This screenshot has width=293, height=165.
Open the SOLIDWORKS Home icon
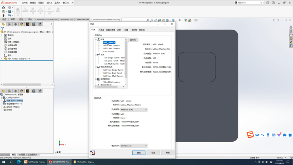[x=3, y=8]
